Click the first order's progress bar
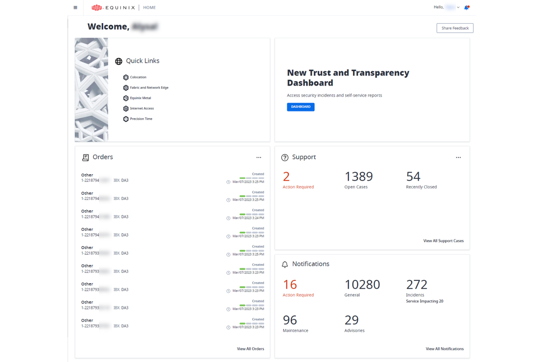This screenshot has height=362, width=544. tap(251, 178)
